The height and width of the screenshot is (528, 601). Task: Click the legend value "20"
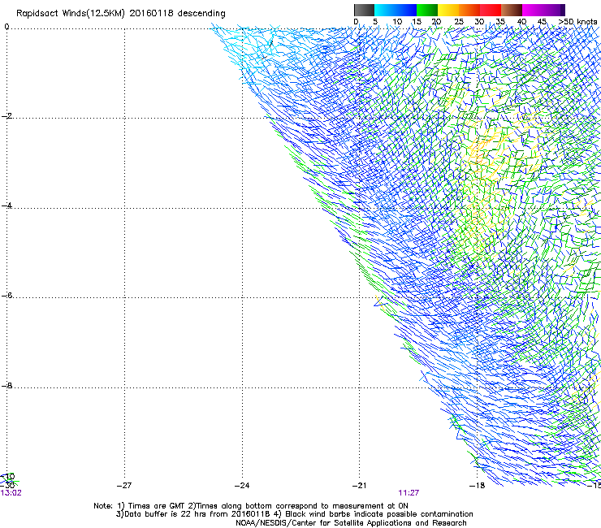pos(436,22)
